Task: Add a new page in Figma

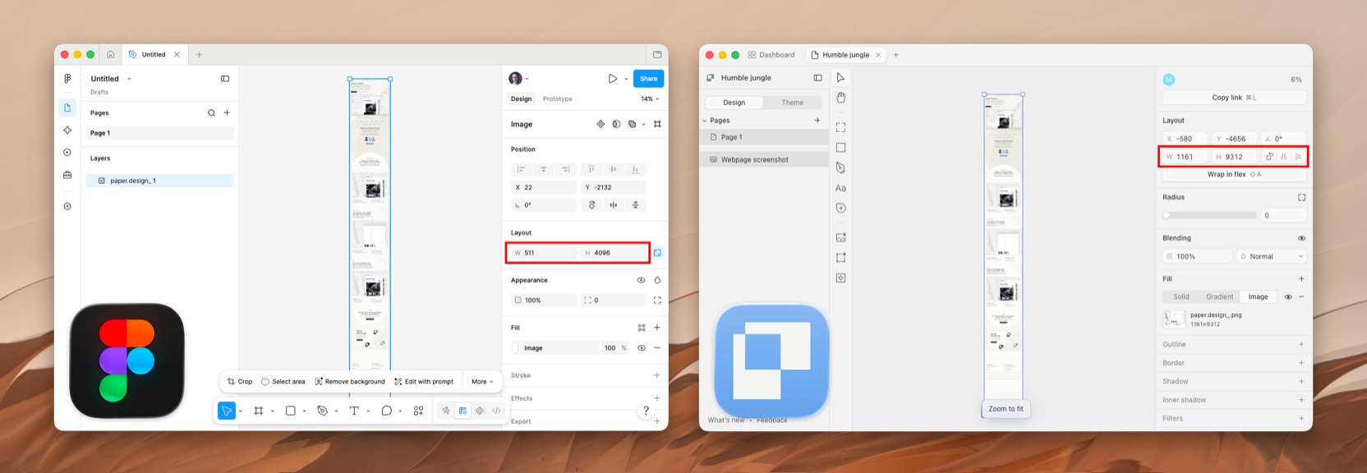Action: point(227,113)
